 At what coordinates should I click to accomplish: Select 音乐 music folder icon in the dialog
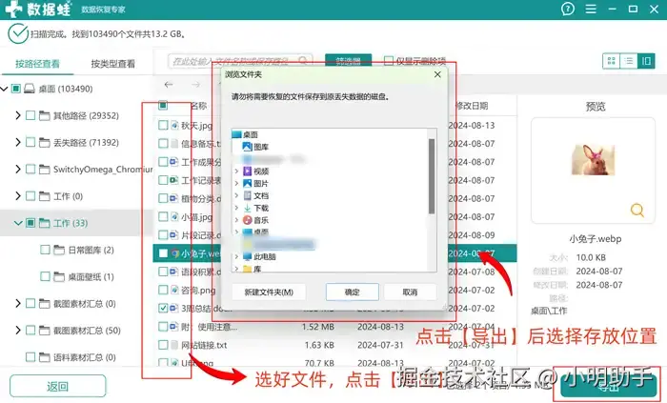click(x=247, y=220)
